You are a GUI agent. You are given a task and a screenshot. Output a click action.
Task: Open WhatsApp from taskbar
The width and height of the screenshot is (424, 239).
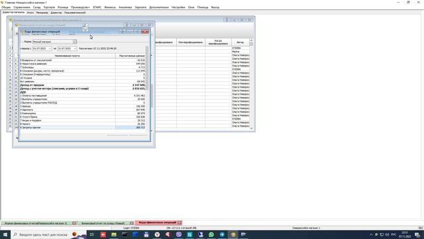211,234
